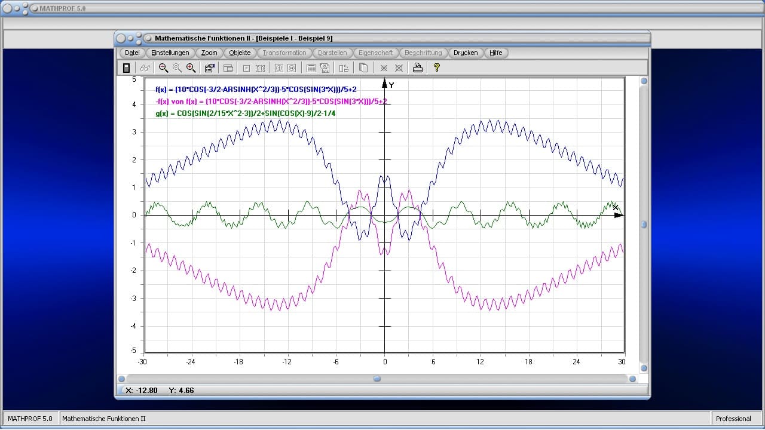
Task: Zoom in with the plus magnifier
Action: [x=191, y=68]
